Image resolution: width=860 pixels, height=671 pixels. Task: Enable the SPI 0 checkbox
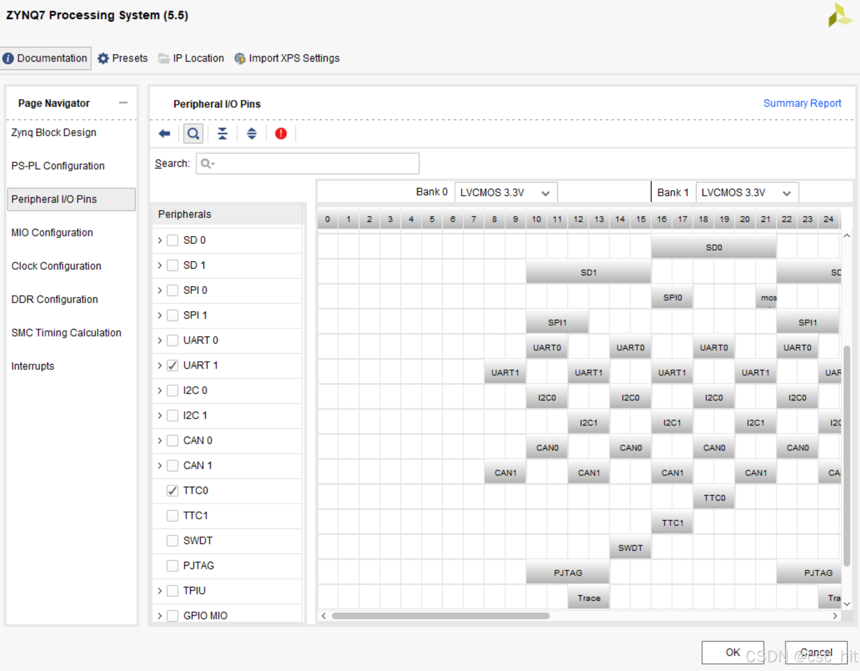tap(172, 290)
